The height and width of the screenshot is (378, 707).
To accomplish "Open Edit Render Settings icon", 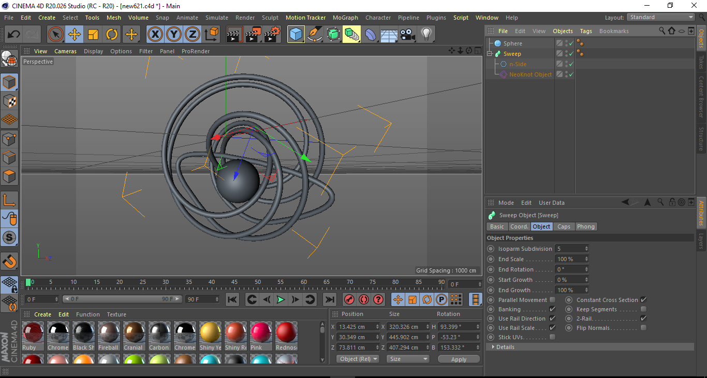I will pos(272,35).
